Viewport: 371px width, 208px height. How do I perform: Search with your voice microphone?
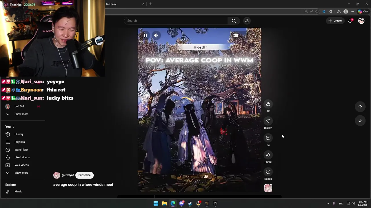click(x=247, y=21)
